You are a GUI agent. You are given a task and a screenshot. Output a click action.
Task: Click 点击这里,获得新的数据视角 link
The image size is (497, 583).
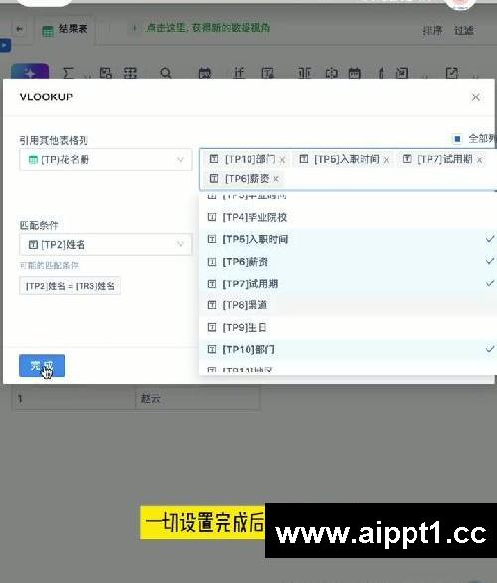point(208,28)
